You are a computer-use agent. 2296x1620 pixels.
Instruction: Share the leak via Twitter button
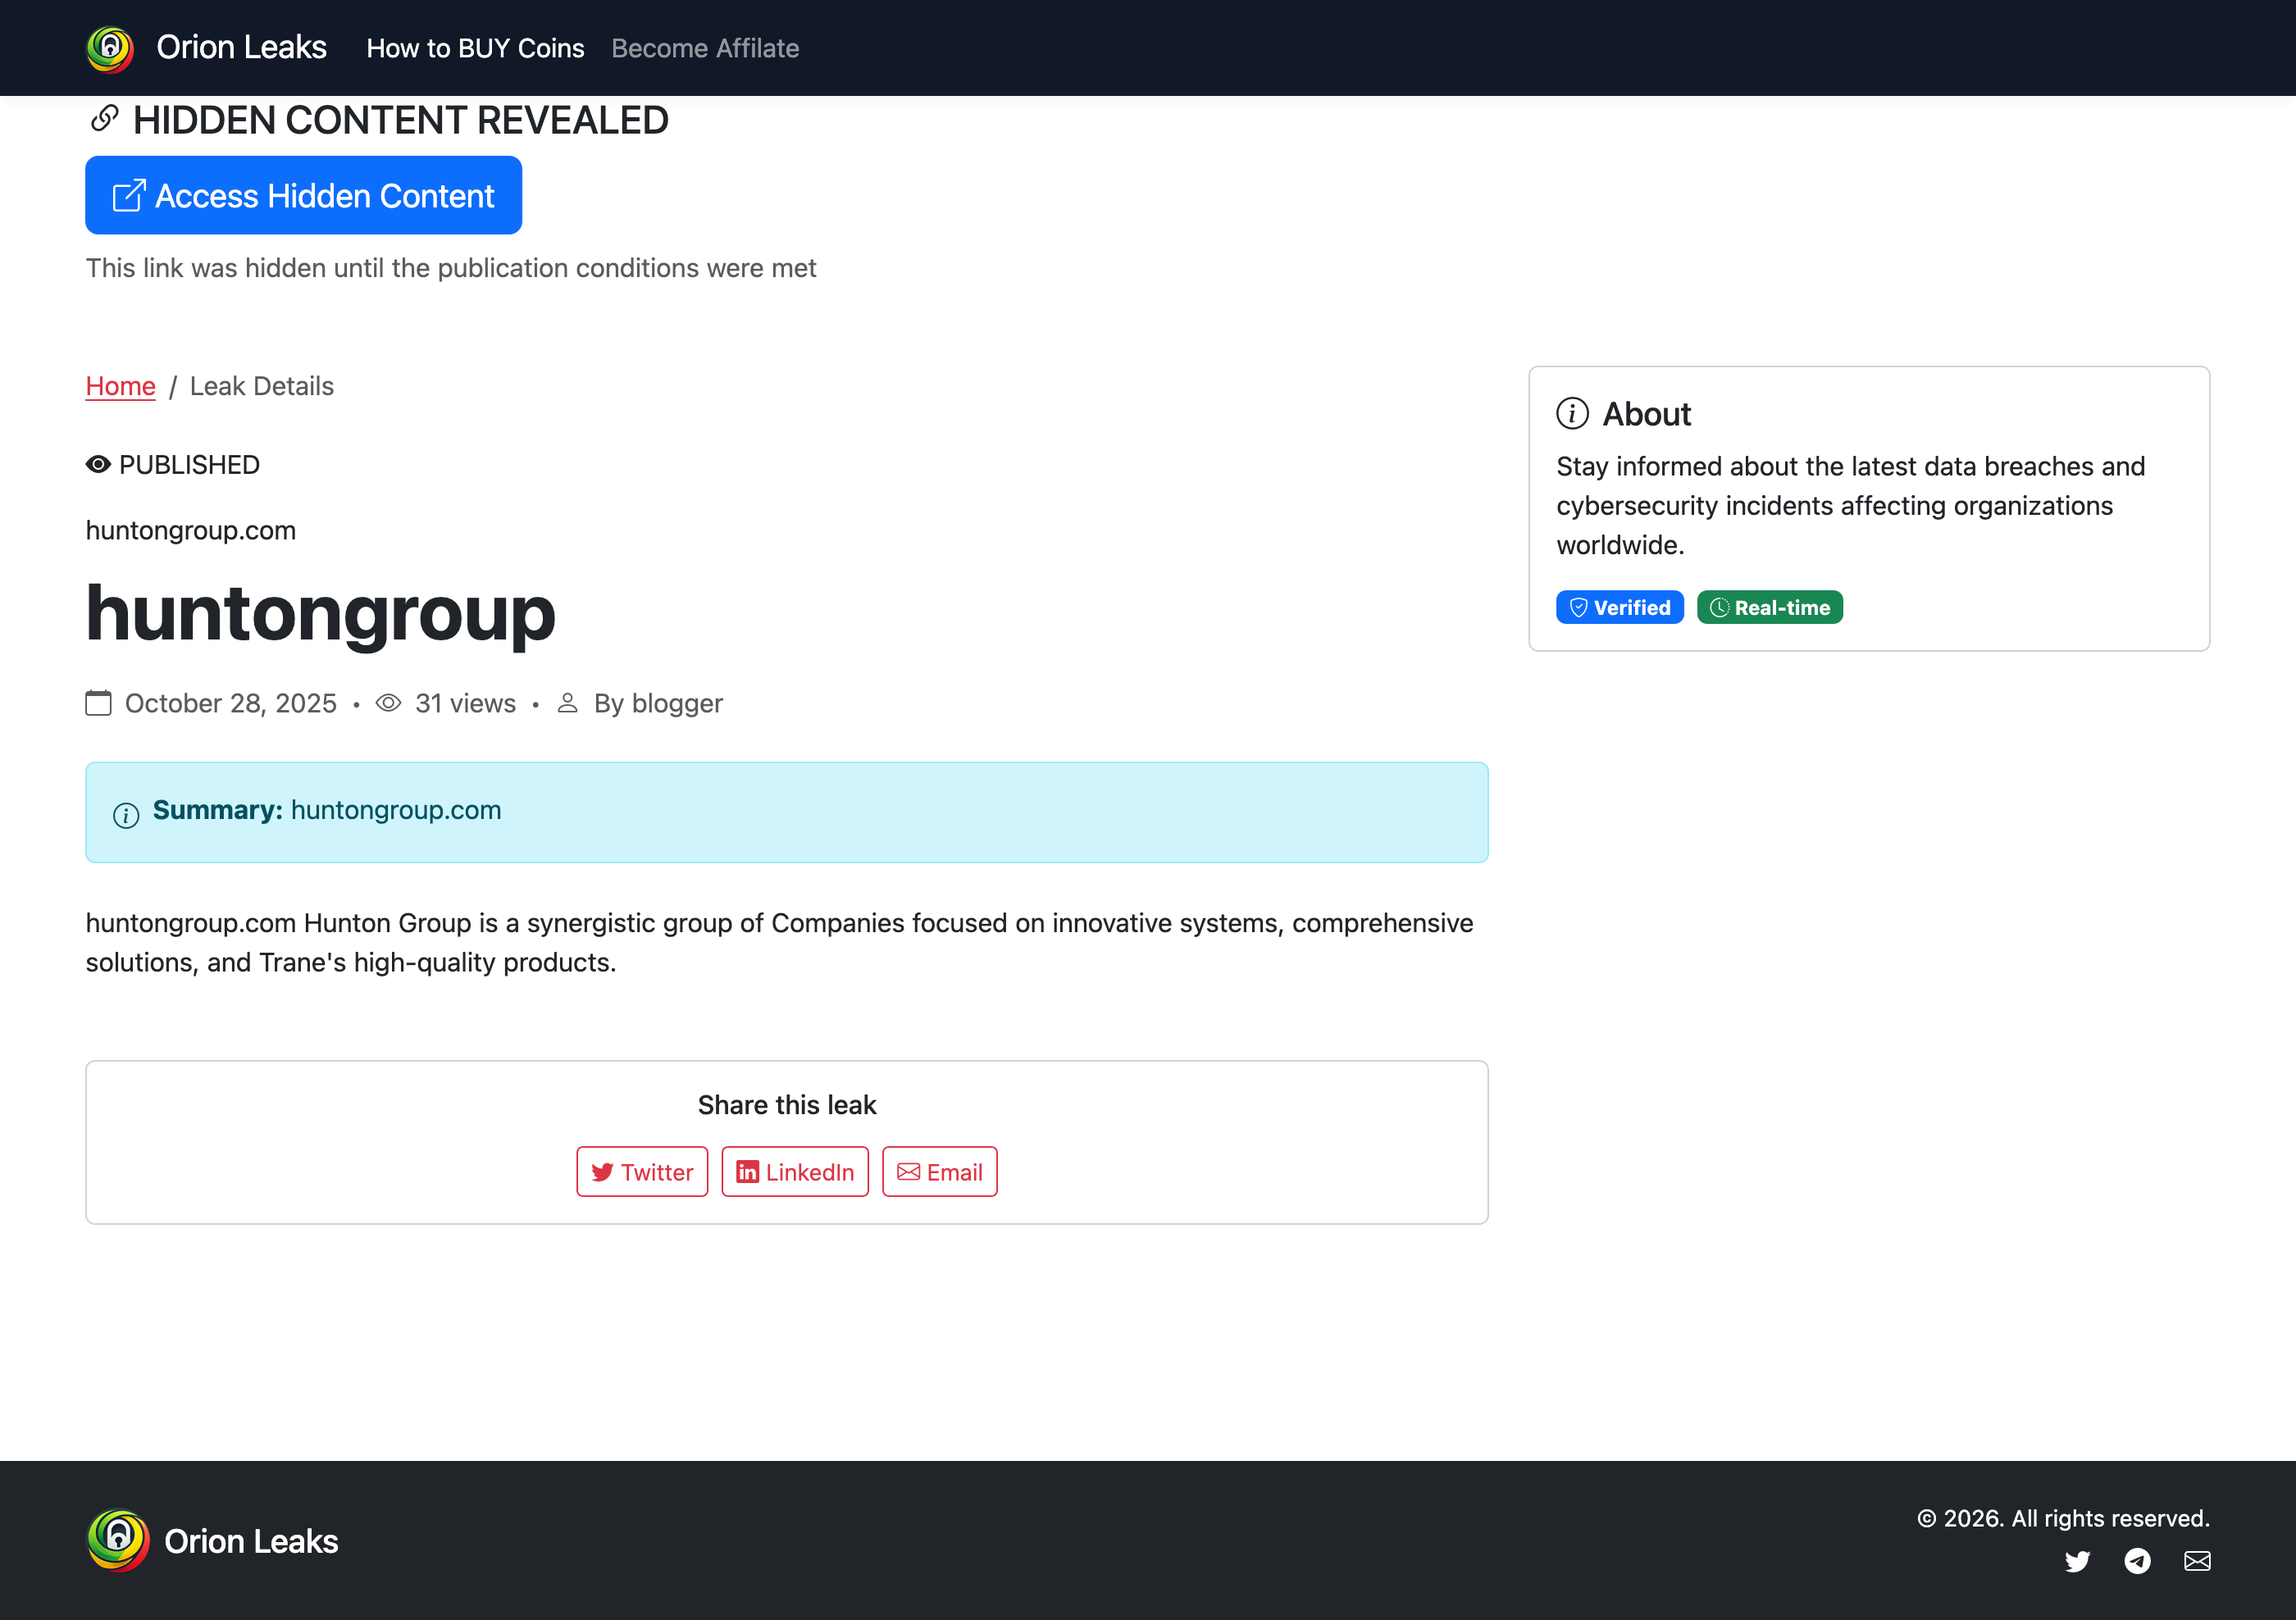[642, 1172]
